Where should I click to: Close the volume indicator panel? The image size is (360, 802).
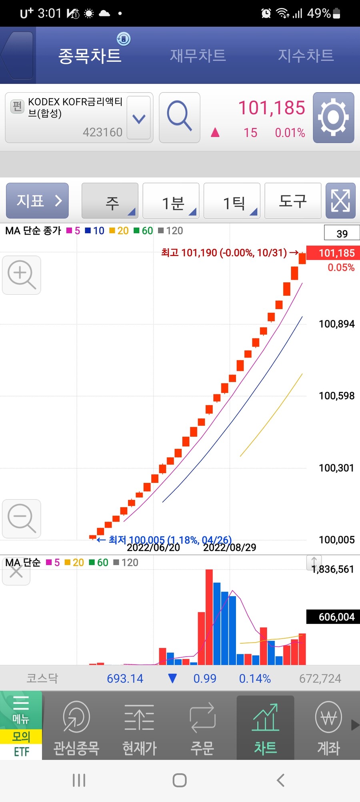tap(16, 571)
